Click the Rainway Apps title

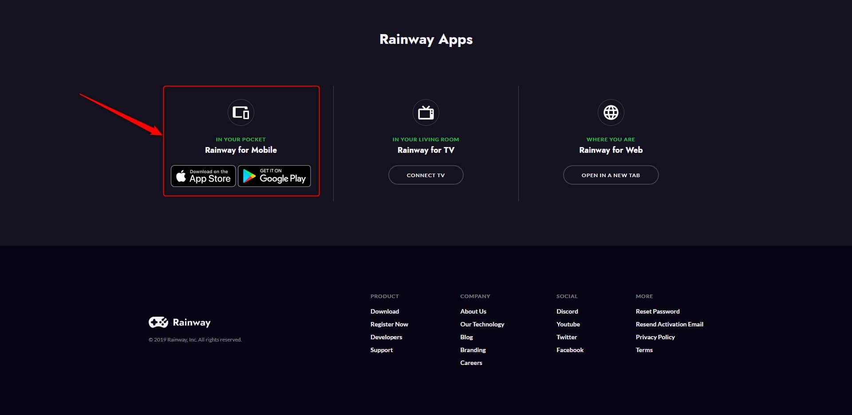(426, 39)
